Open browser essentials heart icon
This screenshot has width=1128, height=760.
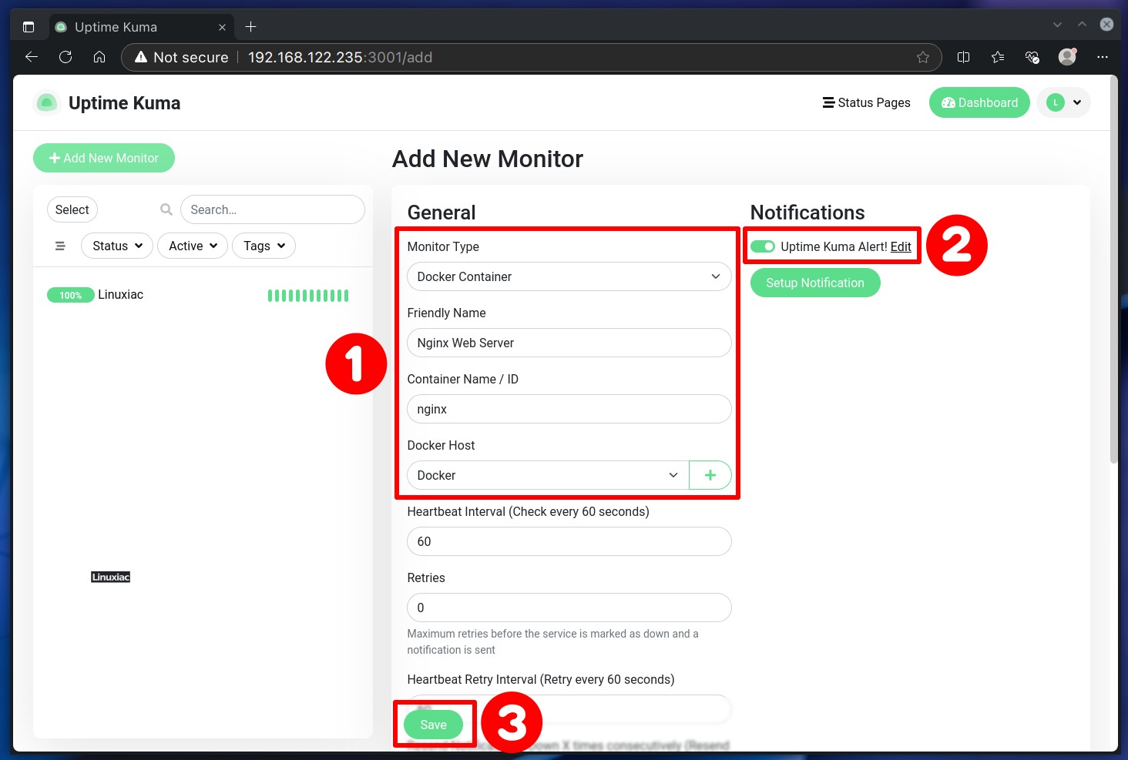pyautogui.click(x=1032, y=57)
